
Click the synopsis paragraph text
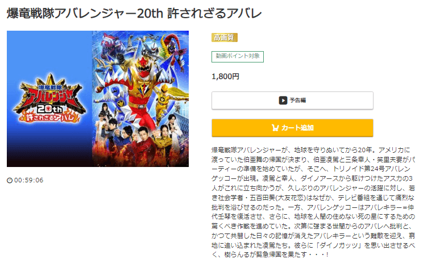click(x=313, y=202)
